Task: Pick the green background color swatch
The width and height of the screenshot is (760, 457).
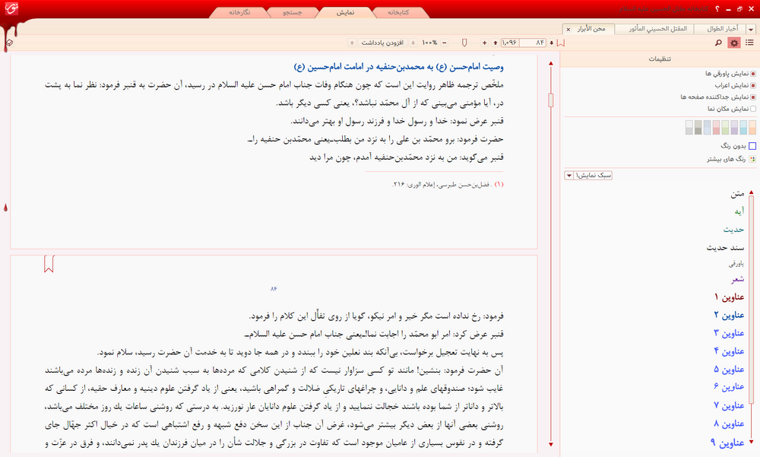Action: pos(725,127)
